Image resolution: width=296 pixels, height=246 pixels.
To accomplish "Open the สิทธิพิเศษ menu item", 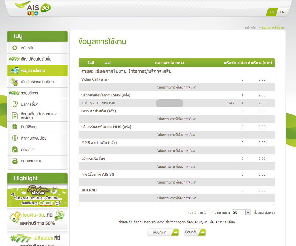I will (37, 127).
